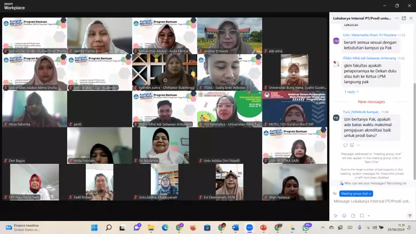Image resolution: width=416 pixels, height=234 pixels.
Task: Select Fadil firdian's video tile
Action: coord(100,182)
